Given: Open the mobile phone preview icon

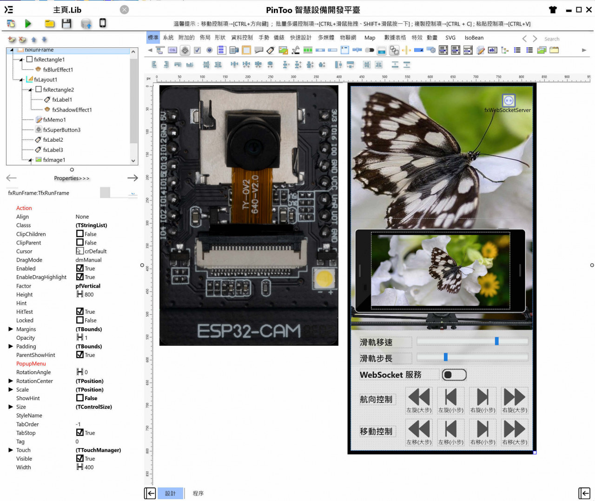Looking at the screenshot, I should click(103, 23).
